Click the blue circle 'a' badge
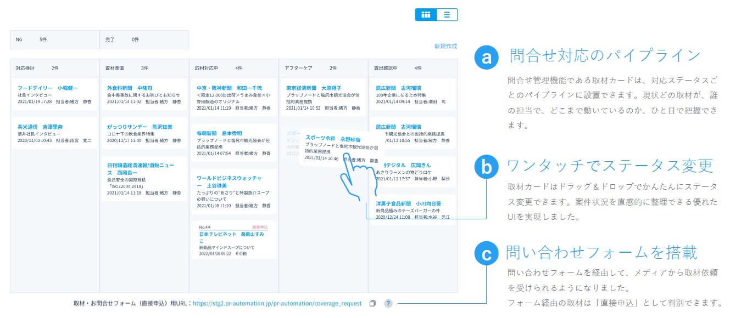The width and height of the screenshot is (730, 318). (486, 58)
